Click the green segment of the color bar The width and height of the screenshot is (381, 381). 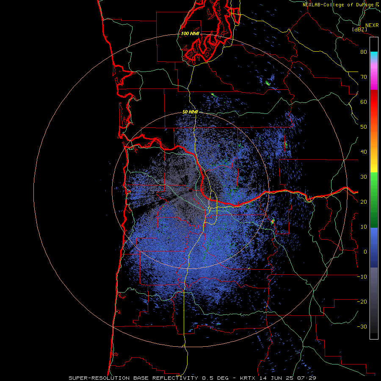(374, 200)
